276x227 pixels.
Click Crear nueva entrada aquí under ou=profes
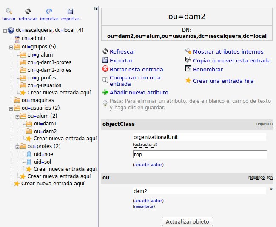pyautogui.click(x=65, y=169)
